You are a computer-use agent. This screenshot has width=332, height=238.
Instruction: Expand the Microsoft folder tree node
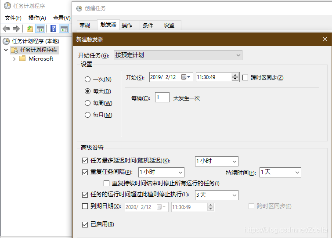point(14,59)
